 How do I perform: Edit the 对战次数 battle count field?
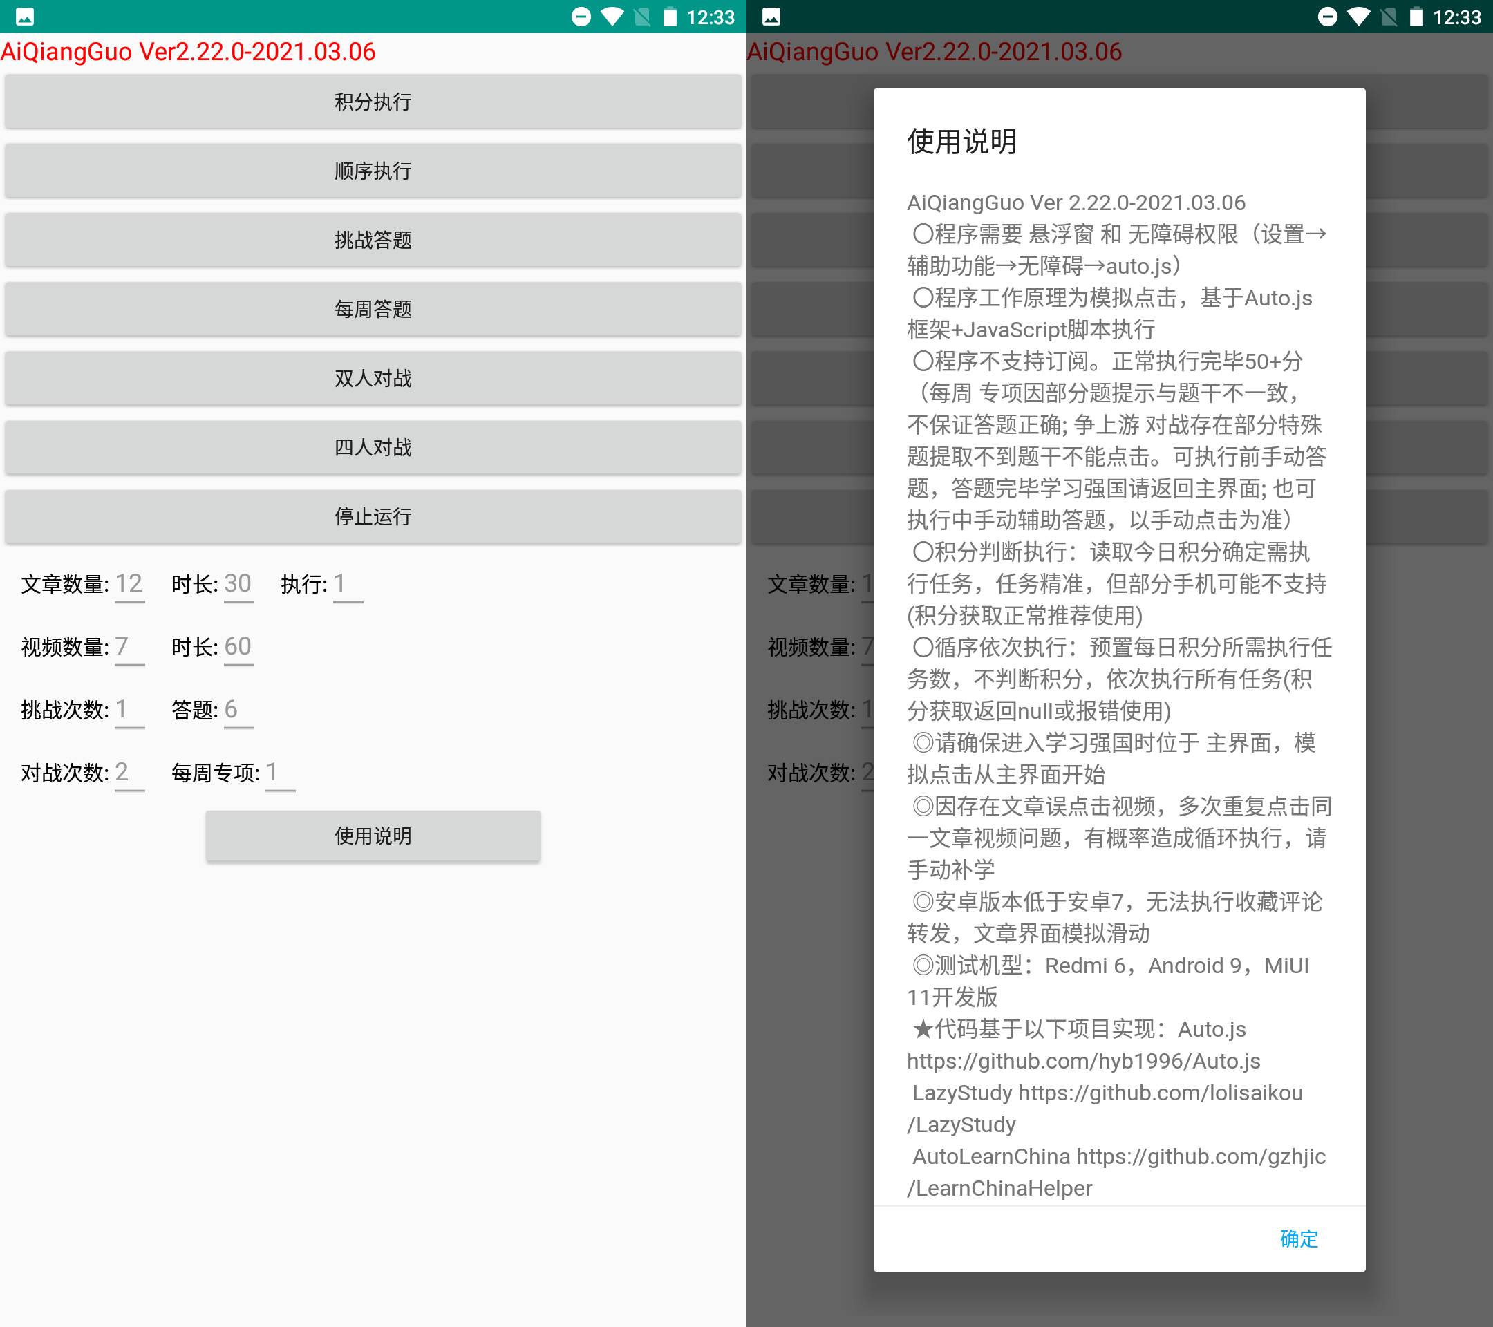(129, 773)
